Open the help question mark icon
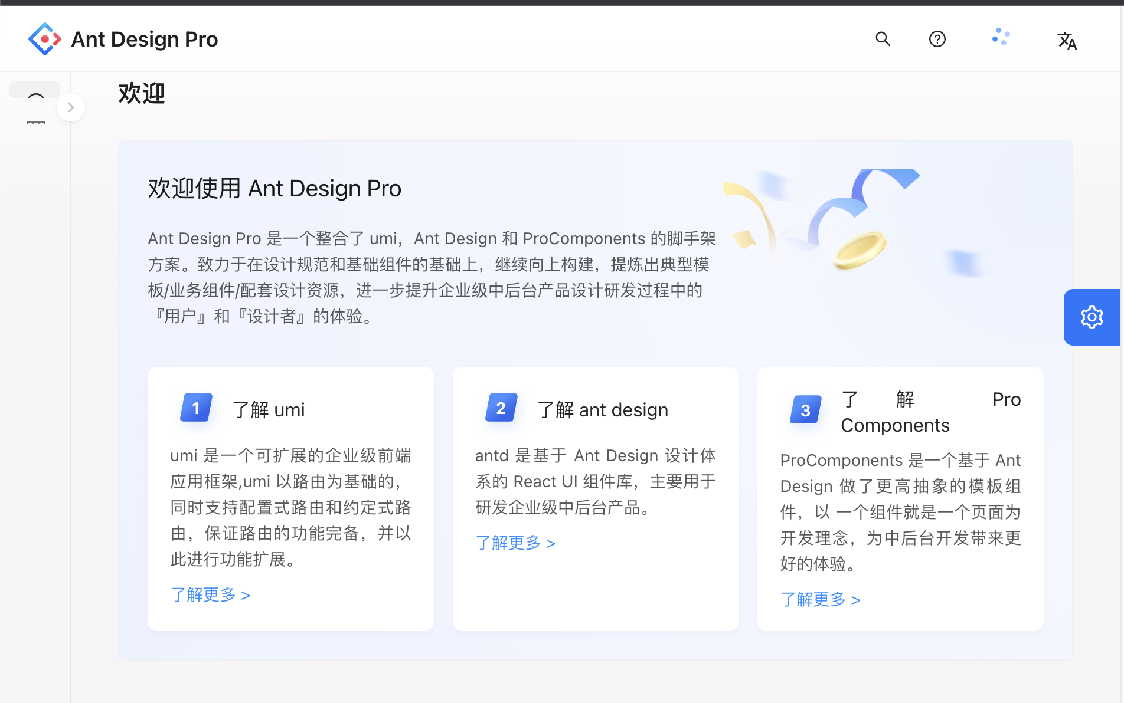 pos(937,39)
